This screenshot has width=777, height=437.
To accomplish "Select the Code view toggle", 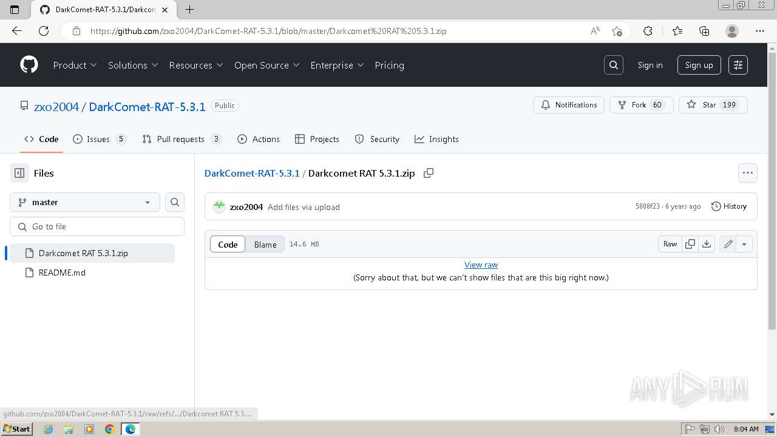I will coord(228,244).
